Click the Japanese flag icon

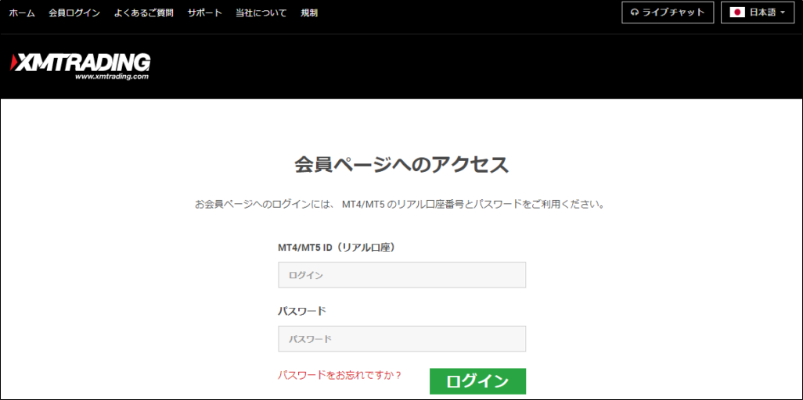pos(737,12)
